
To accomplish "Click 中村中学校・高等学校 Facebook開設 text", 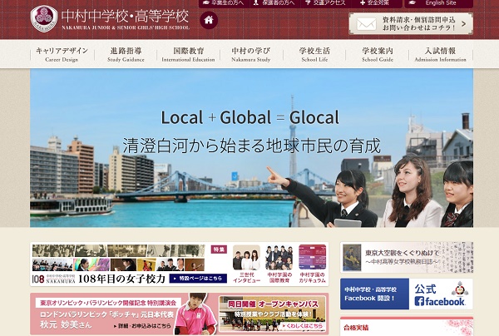I will [x=370, y=294].
